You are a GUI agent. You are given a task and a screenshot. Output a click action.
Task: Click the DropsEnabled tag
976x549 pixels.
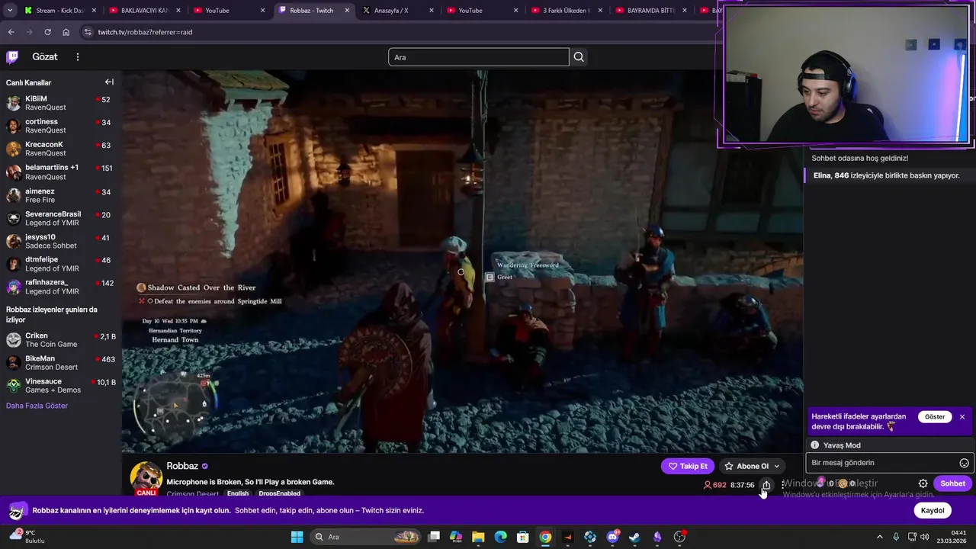tap(279, 493)
